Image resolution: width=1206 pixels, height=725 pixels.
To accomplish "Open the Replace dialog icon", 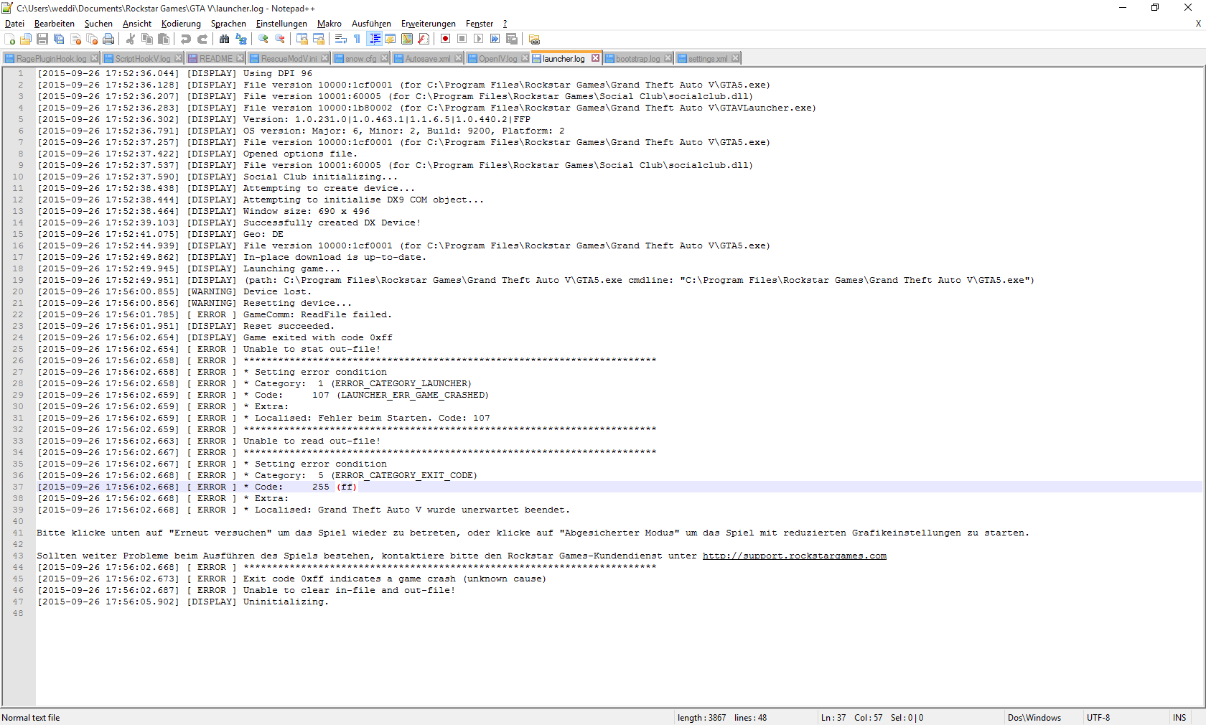I will 241,39.
